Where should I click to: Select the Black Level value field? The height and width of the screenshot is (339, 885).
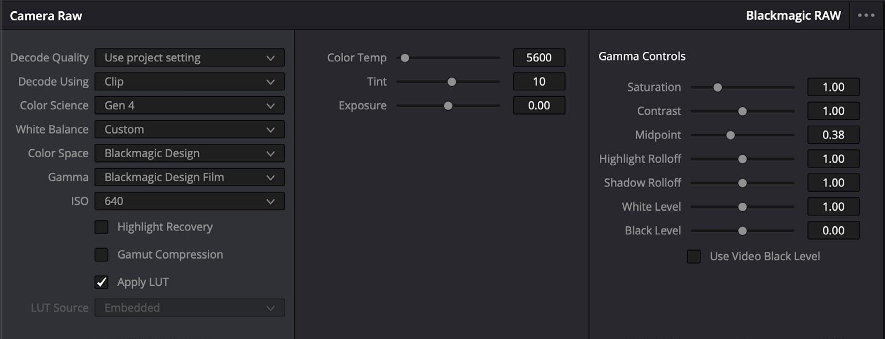[x=833, y=230]
